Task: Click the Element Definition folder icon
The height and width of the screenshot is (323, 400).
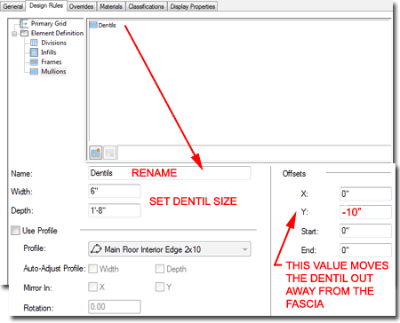Action: [25, 33]
